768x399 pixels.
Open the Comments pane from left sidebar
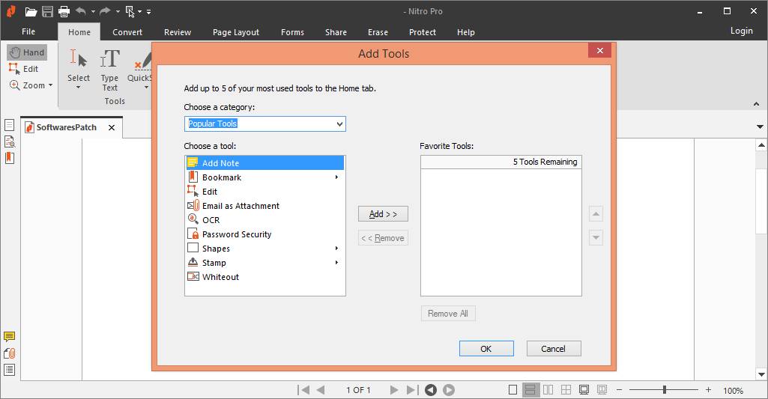click(10, 337)
